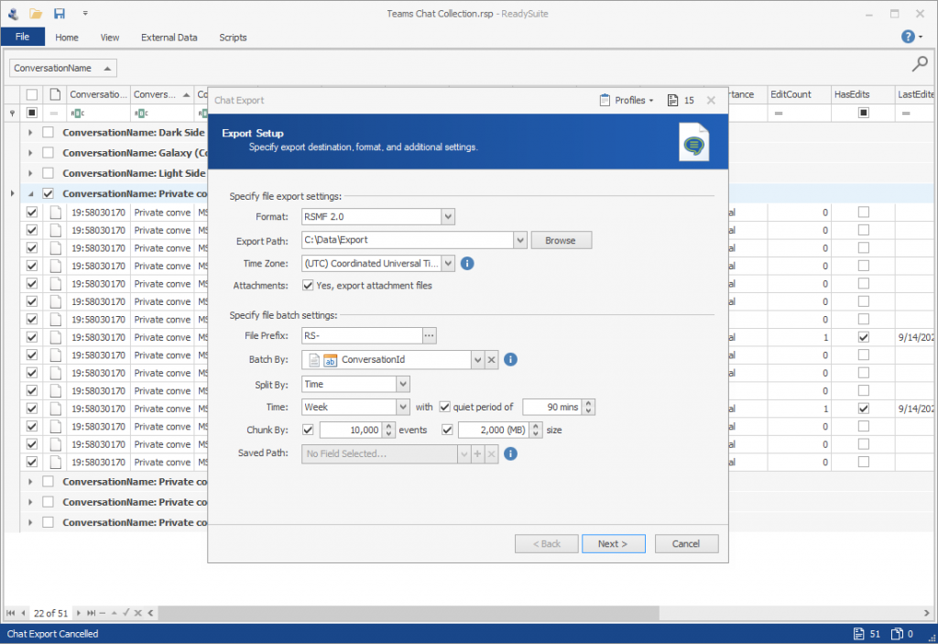The height and width of the screenshot is (644, 938).
Task: Click the Batch By info icon
Action: [x=510, y=360]
